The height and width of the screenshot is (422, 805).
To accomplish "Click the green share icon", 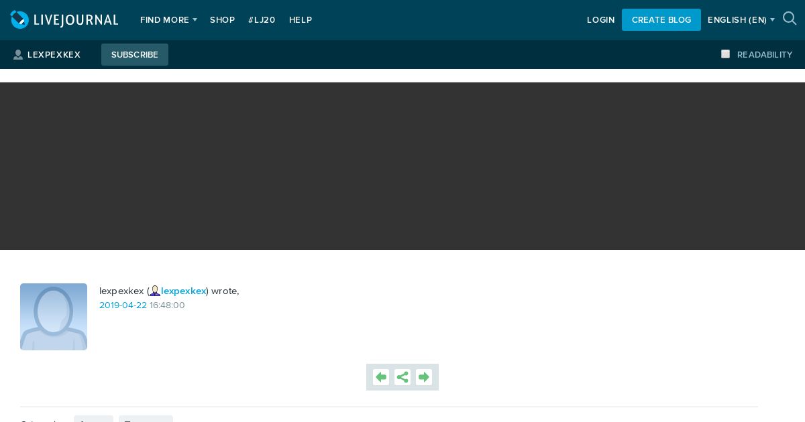I will point(402,377).
